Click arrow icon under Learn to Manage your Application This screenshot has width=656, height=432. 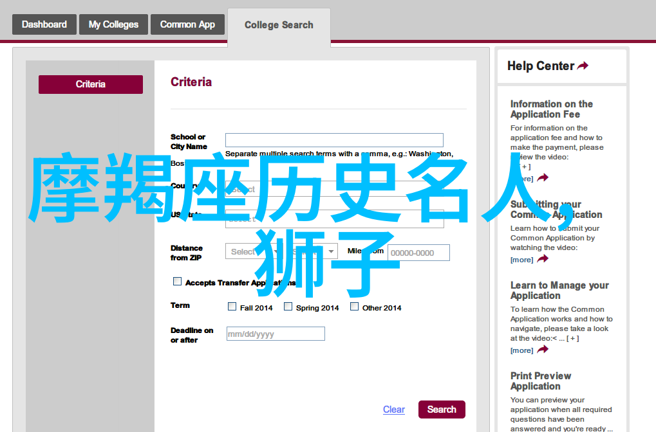point(543,350)
